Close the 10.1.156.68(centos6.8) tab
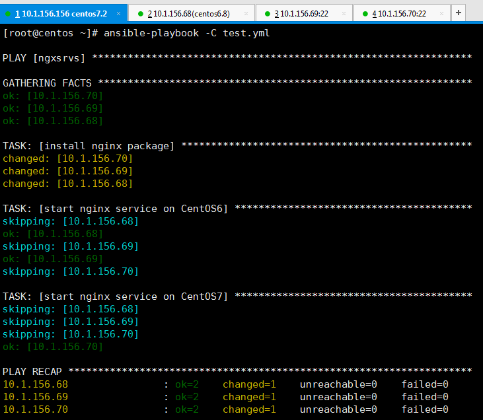The image size is (483, 420). [x=246, y=14]
